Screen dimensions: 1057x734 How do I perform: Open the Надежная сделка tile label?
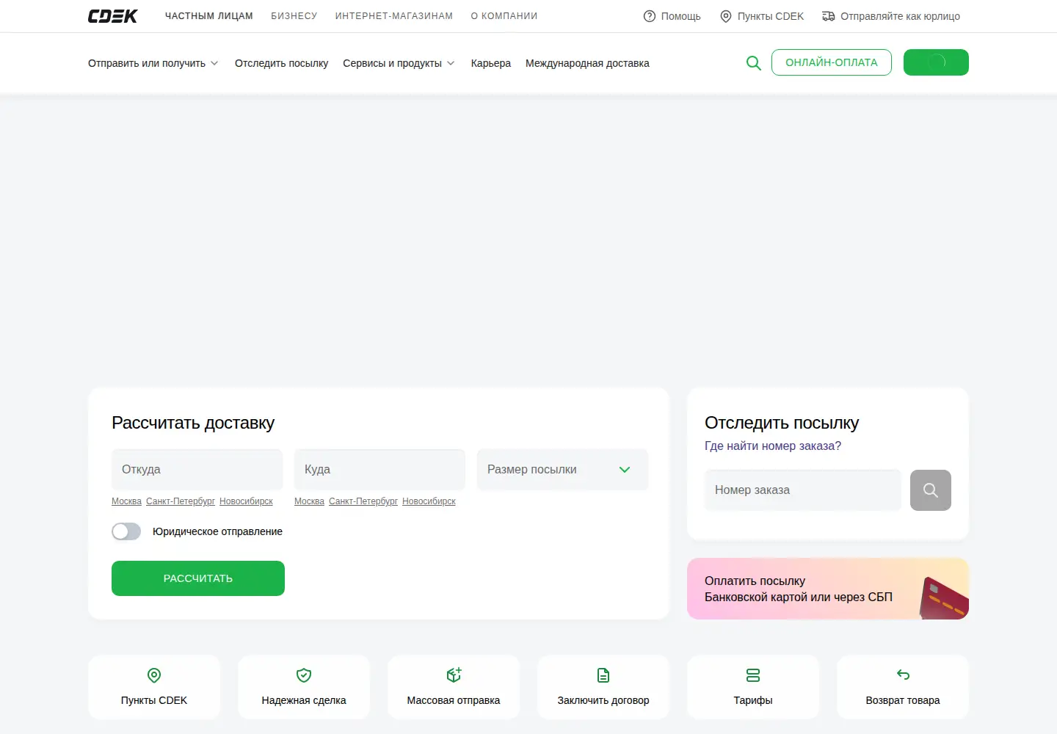pyautogui.click(x=304, y=700)
